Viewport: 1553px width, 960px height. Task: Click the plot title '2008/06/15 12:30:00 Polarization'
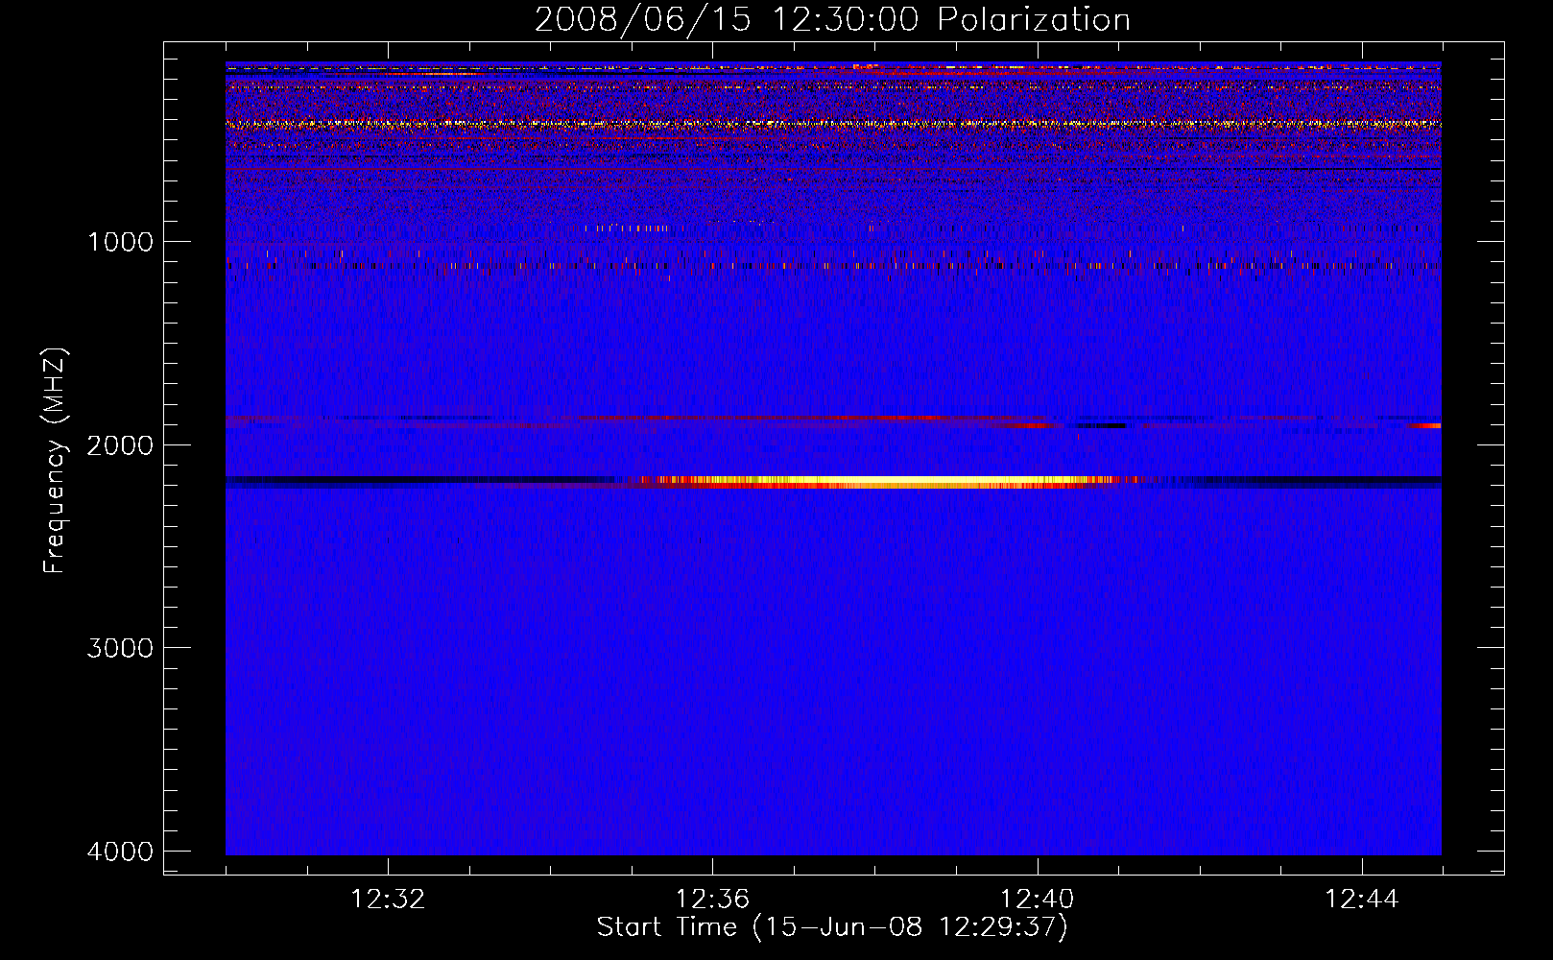[832, 20]
